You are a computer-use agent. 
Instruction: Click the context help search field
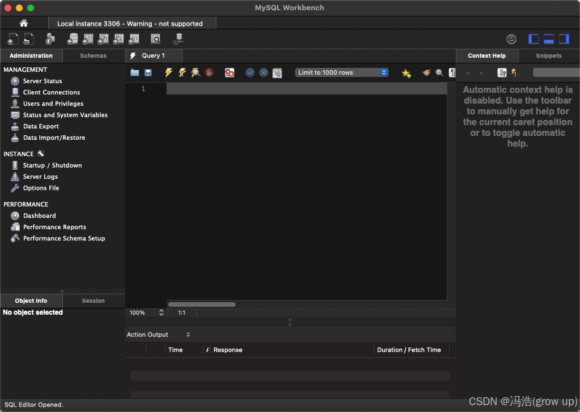tap(556, 72)
